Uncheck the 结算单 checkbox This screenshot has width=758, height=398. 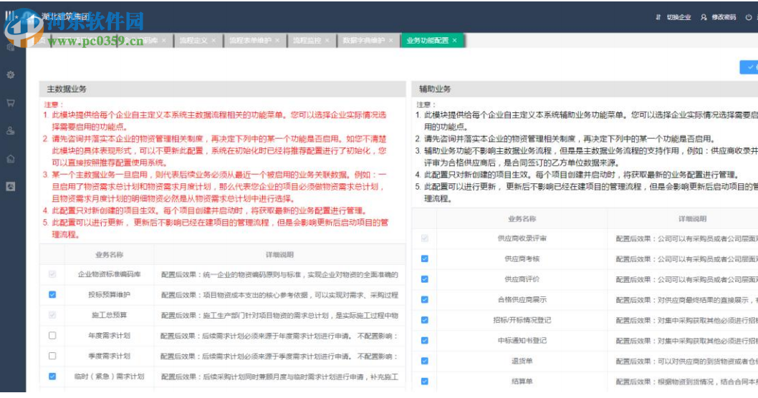point(424,381)
